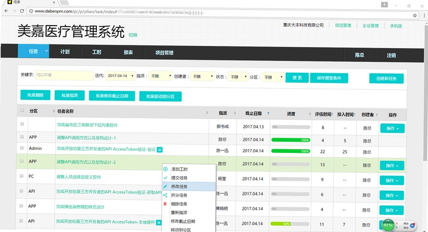Open 操作 dropdown for 杨莹's task
The image size is (428, 232).
(392, 181)
